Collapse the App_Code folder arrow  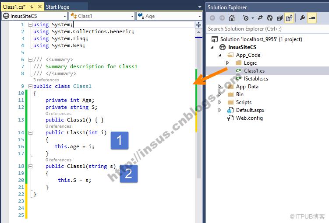pos(220,55)
